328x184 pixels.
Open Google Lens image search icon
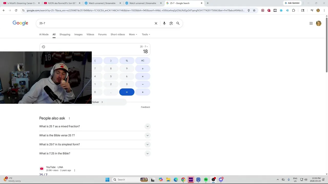[x=171, y=23]
